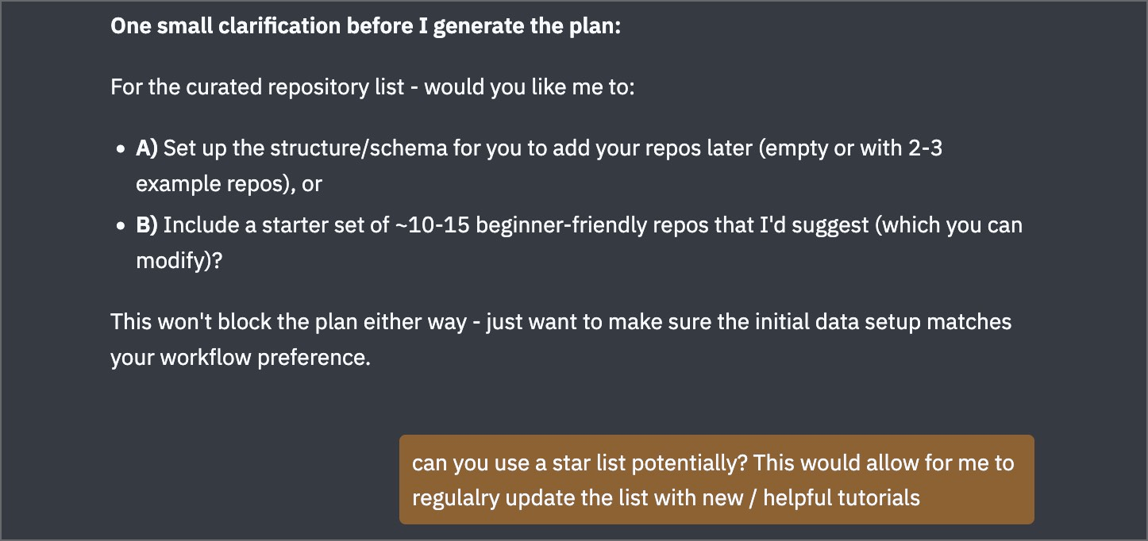Viewport: 1148px width, 541px height.
Task: Click the "This won't block the plan" sentence
Action: 561,322
